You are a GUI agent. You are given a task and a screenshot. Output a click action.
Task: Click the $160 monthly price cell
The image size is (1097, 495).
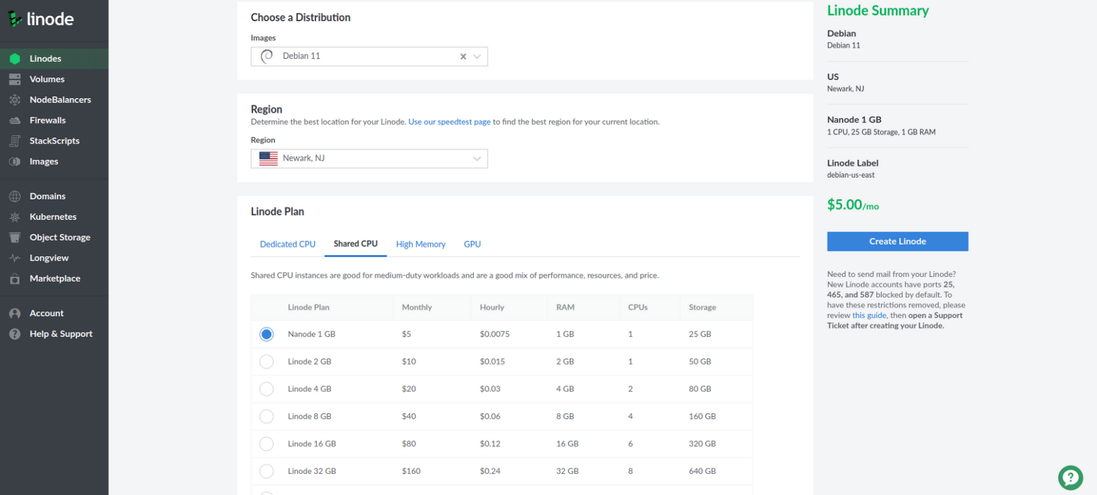[x=411, y=472]
